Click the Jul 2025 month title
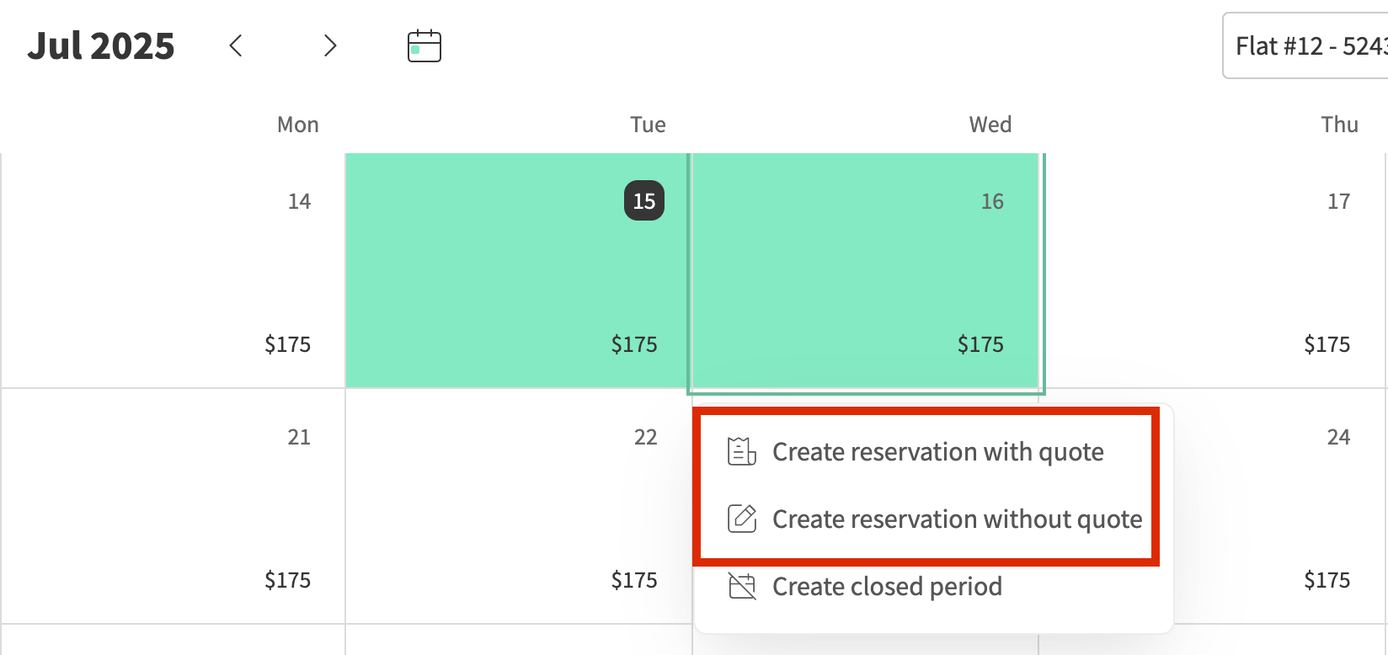Viewport: 1388px width, 655px height. 101,45
